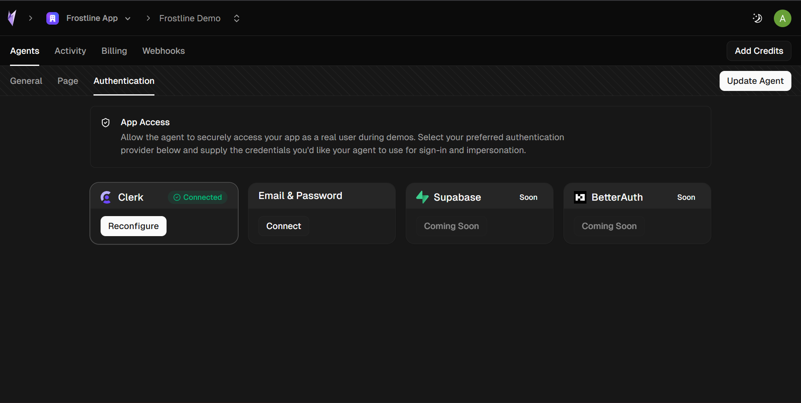Image resolution: width=801 pixels, height=403 pixels.
Task: Expand the Frostline App dropdown chevron
Action: (128, 18)
